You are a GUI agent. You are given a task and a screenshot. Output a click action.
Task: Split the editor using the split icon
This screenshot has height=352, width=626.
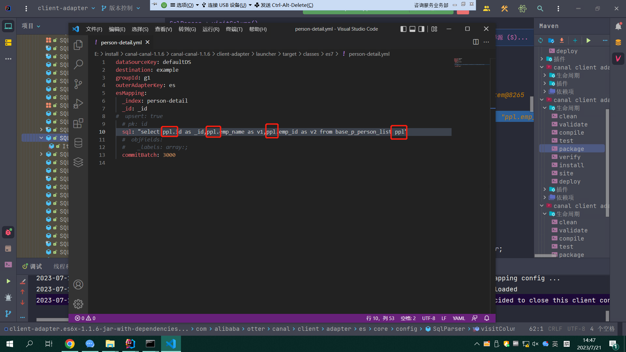[x=476, y=42]
